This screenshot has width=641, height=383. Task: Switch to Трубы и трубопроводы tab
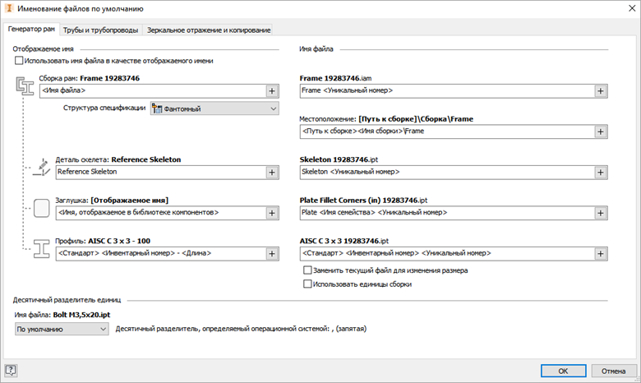99,30
